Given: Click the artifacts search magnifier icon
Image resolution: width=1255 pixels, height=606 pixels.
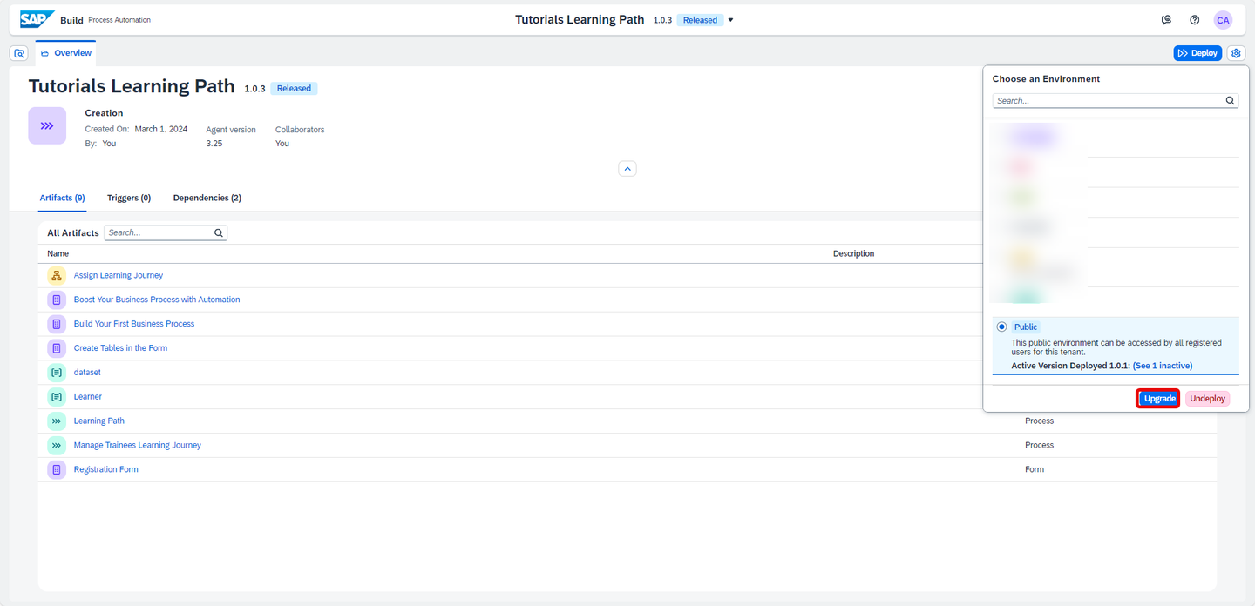Looking at the screenshot, I should pyautogui.click(x=219, y=233).
